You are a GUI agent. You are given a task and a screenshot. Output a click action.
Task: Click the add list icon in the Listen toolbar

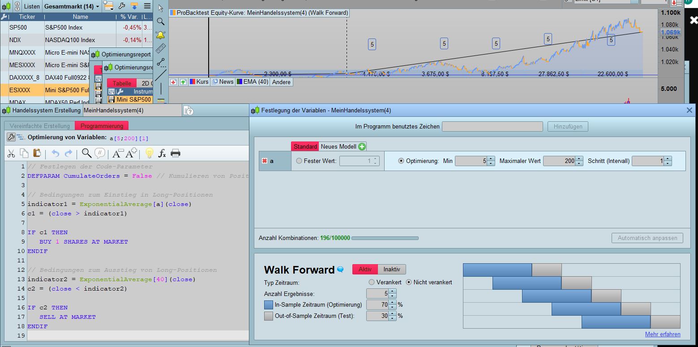pyautogui.click(x=108, y=6)
